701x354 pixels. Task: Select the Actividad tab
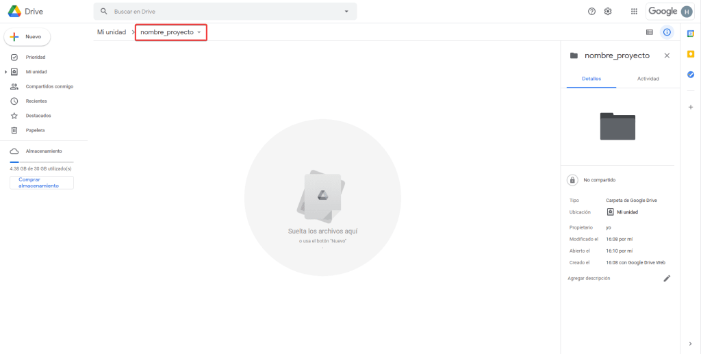648,79
